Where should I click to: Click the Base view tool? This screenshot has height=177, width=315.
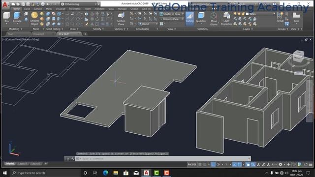pyautogui.click(x=296, y=17)
